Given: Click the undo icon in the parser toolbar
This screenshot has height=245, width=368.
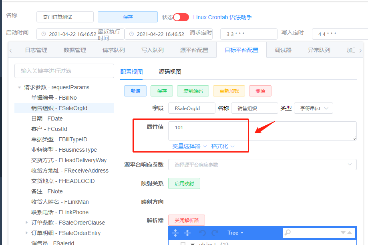Looking at the screenshot, I should [202, 233].
